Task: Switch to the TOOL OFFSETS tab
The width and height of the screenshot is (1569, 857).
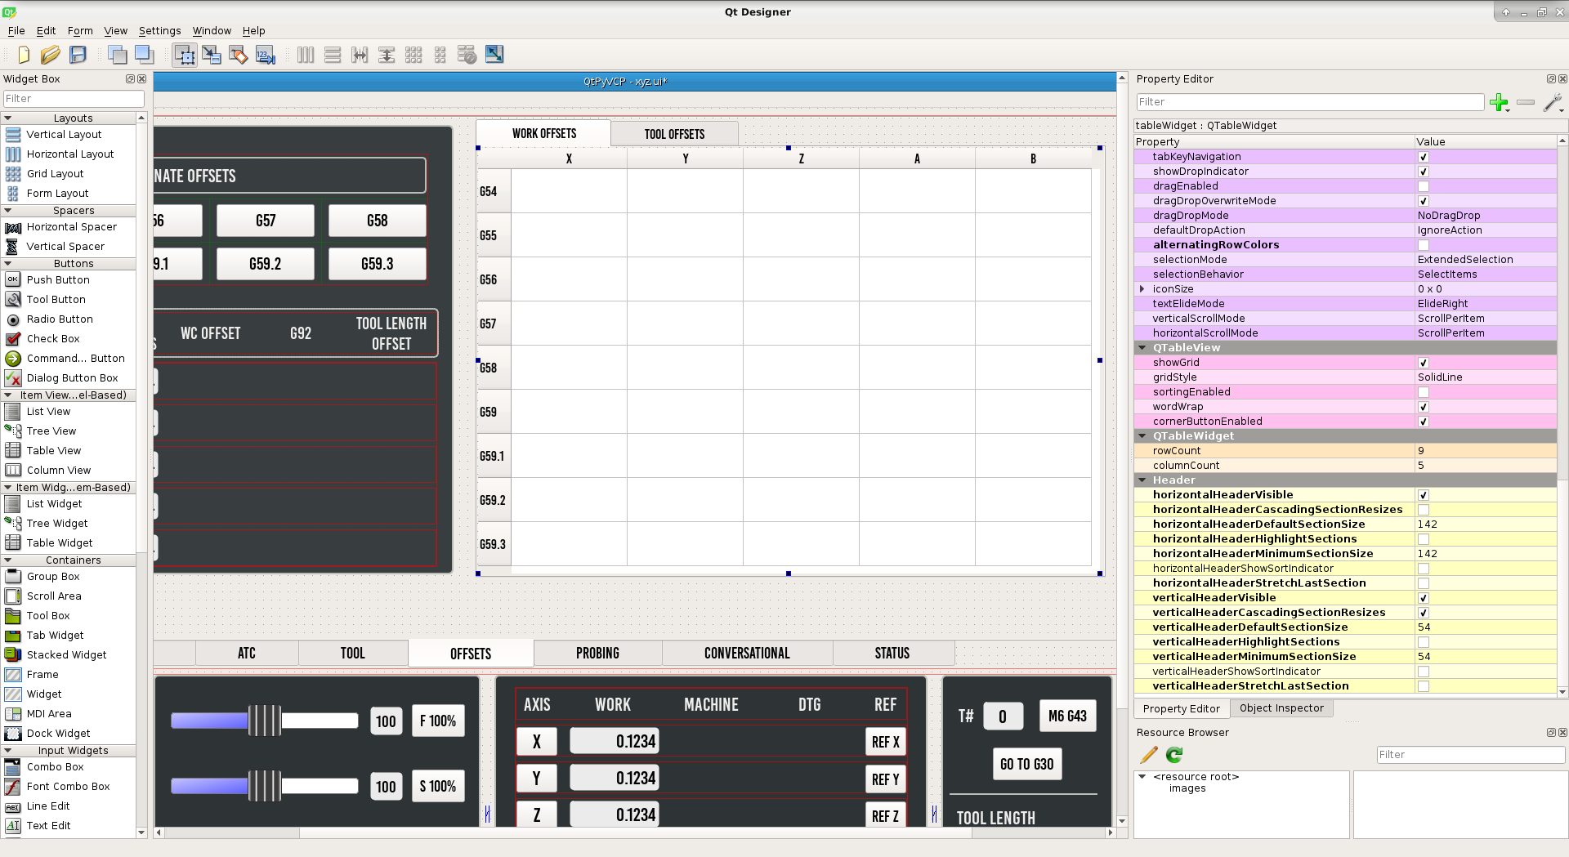Action: 674,134
